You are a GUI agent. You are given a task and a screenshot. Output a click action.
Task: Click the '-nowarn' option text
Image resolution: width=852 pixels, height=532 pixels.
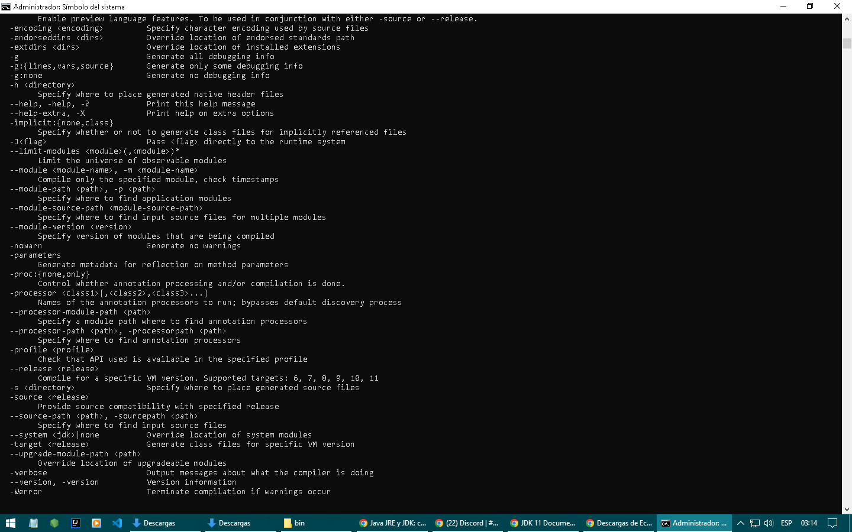point(26,246)
